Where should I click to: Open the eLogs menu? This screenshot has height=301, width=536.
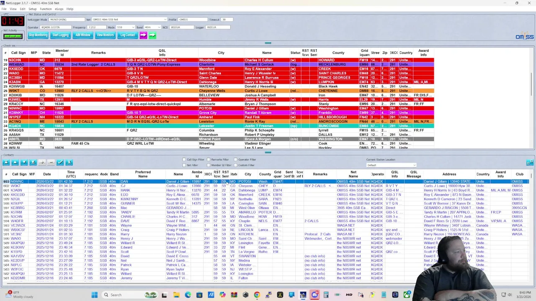(59, 9)
